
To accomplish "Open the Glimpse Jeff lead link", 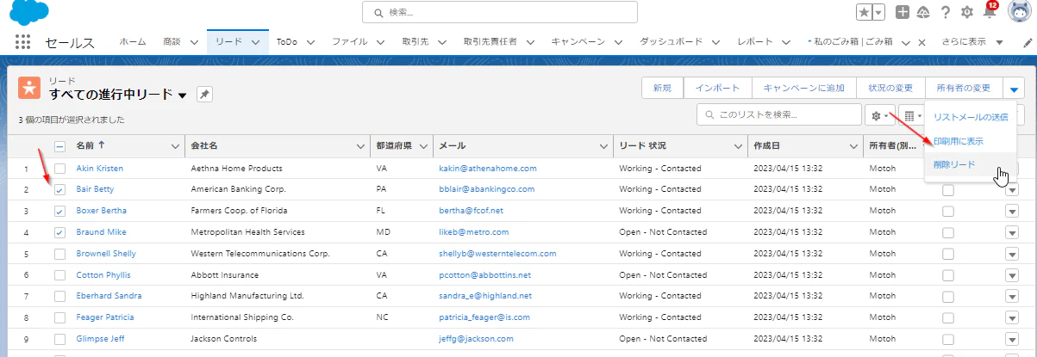I will 102,339.
